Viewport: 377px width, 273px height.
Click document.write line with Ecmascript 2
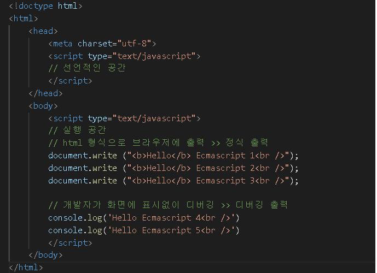173,168
